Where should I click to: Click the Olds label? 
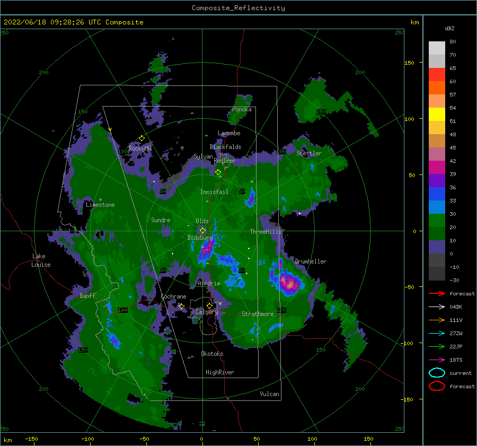(x=202, y=221)
